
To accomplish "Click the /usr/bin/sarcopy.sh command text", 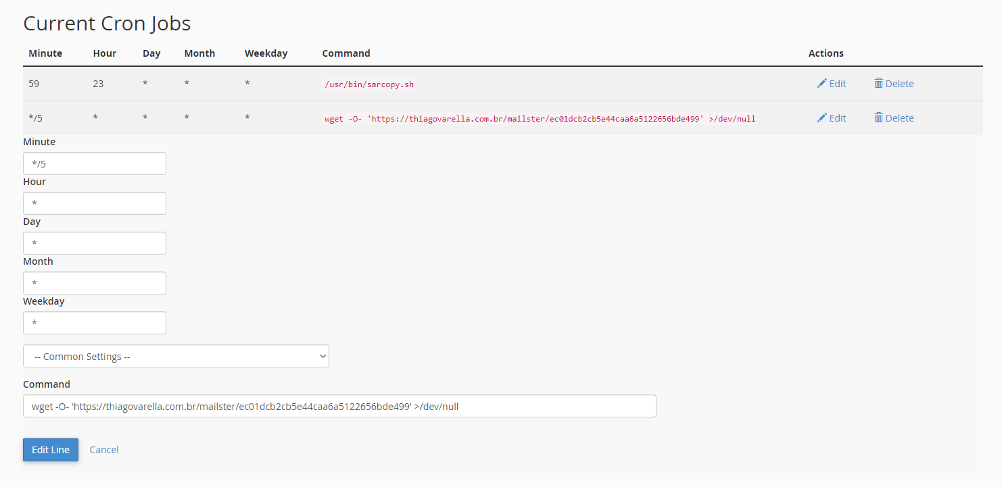I will tap(369, 84).
